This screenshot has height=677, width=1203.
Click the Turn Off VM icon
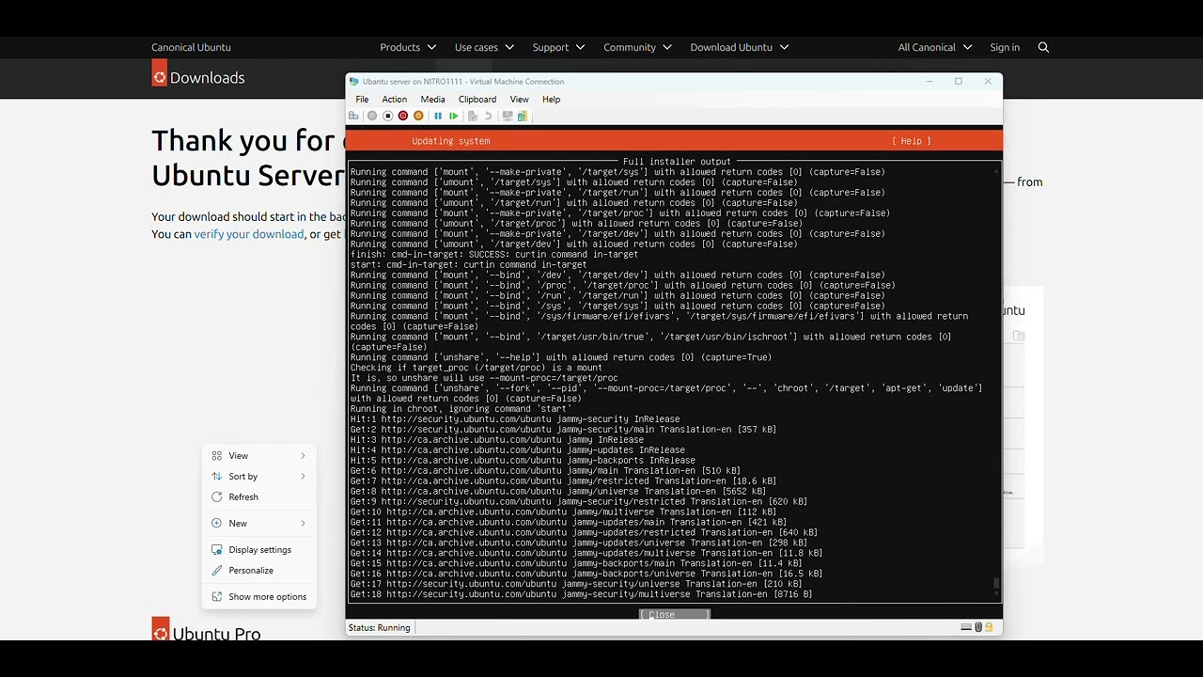point(387,116)
